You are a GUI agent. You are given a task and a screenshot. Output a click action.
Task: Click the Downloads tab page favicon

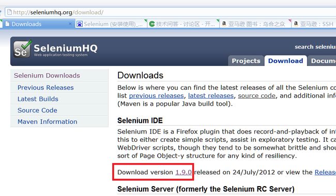click(7, 24)
